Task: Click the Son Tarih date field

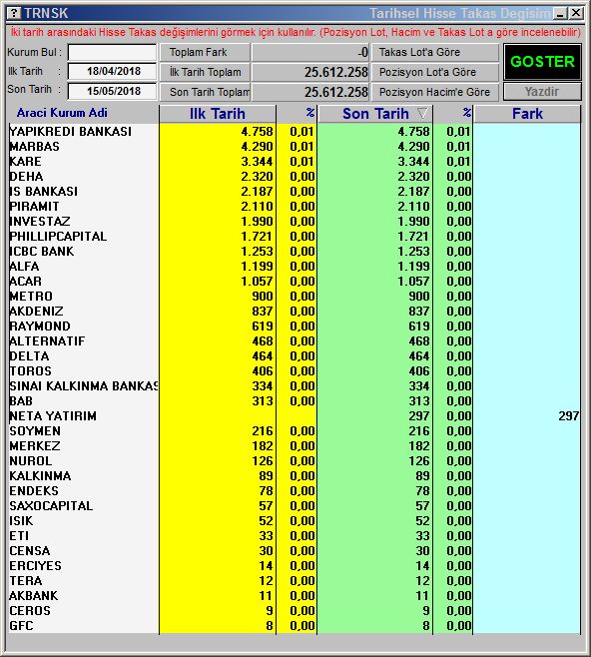Action: [x=112, y=91]
